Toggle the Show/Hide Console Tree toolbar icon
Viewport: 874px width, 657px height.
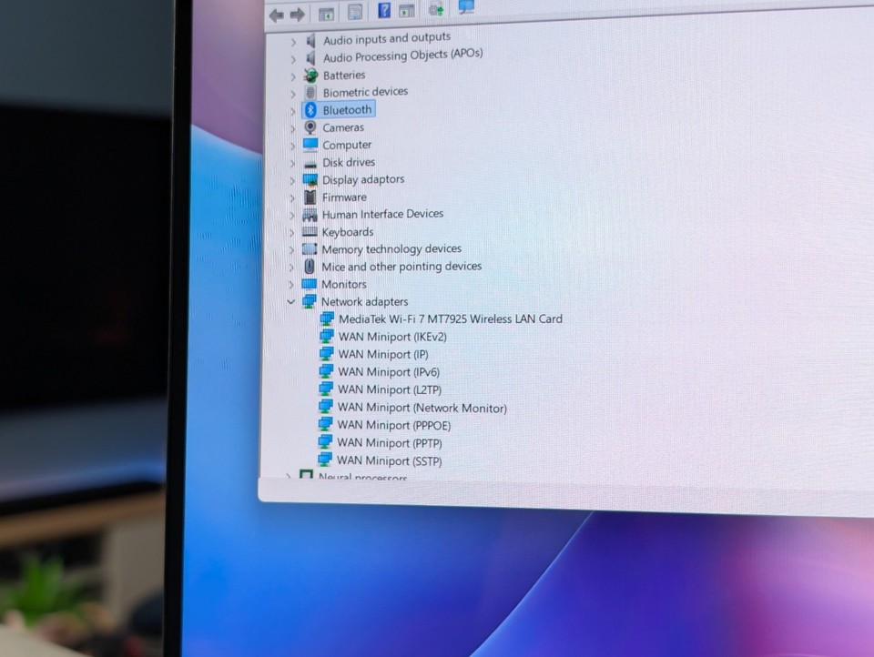pos(326,14)
